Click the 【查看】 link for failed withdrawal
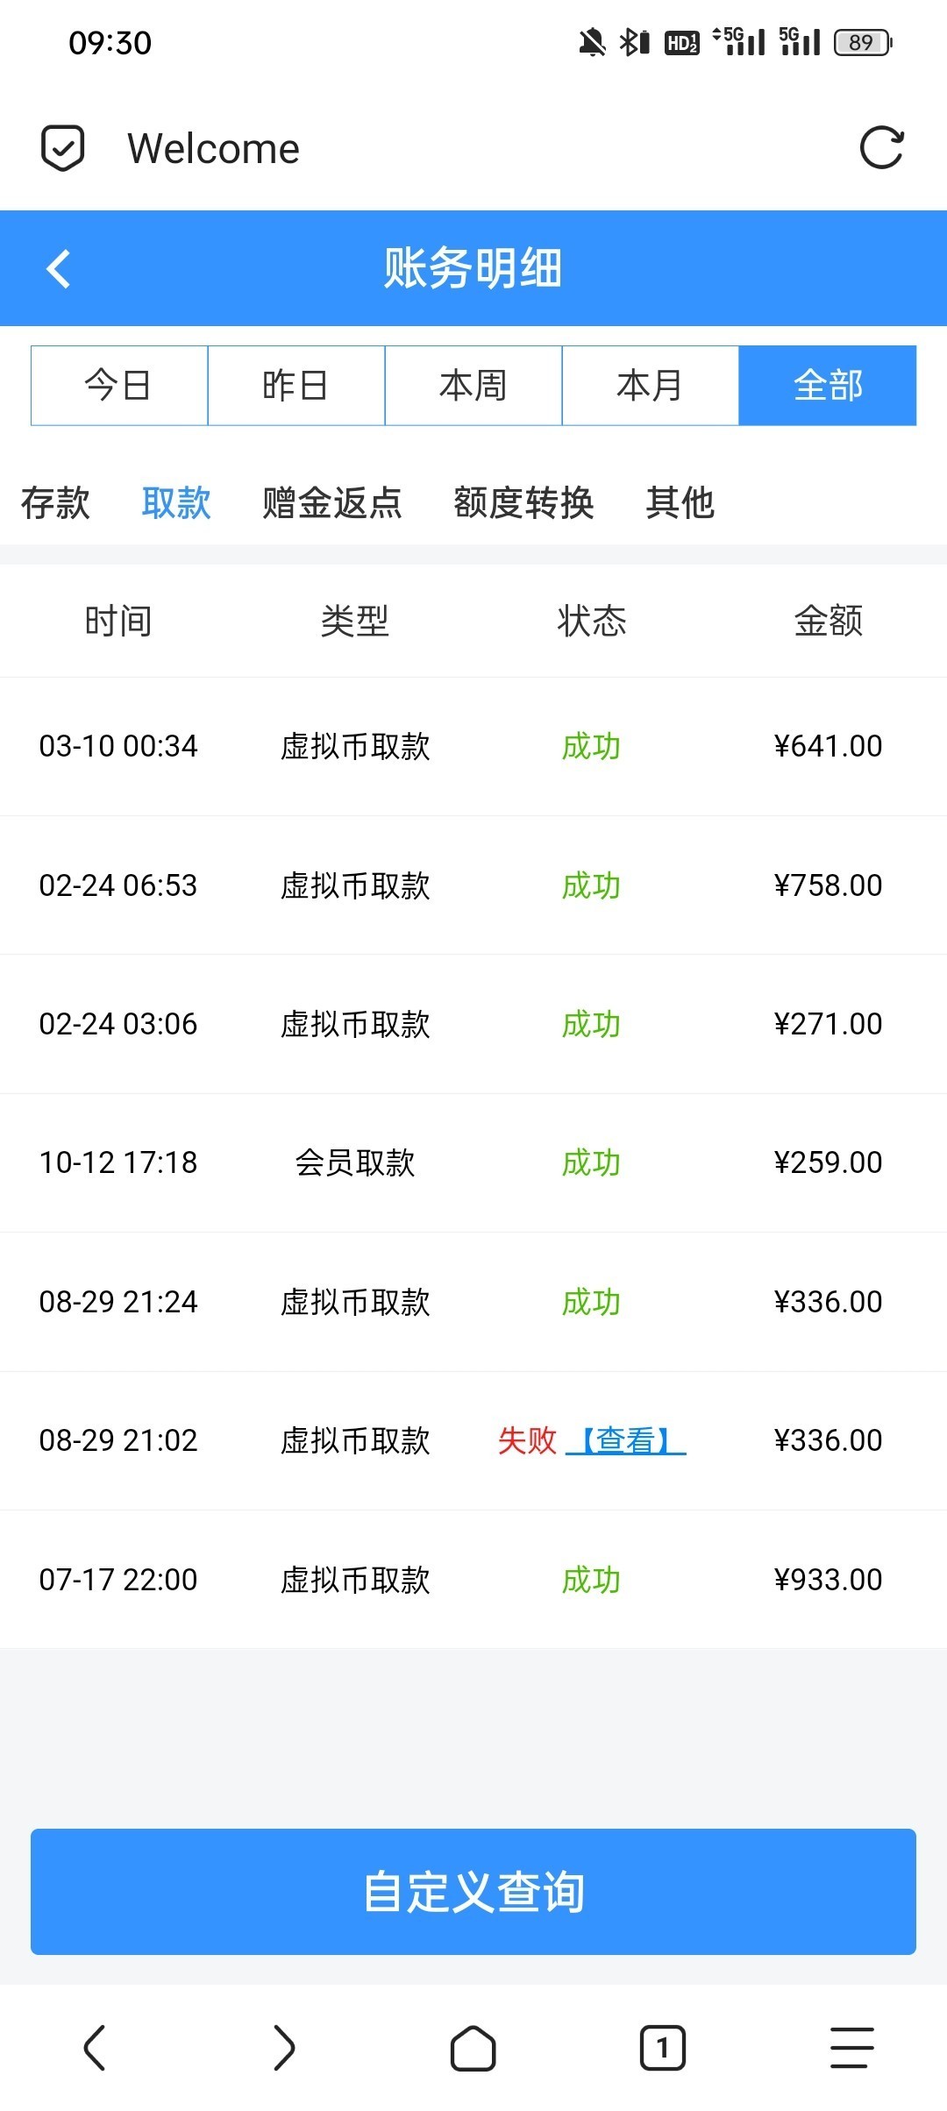947x2111 pixels. click(626, 1440)
